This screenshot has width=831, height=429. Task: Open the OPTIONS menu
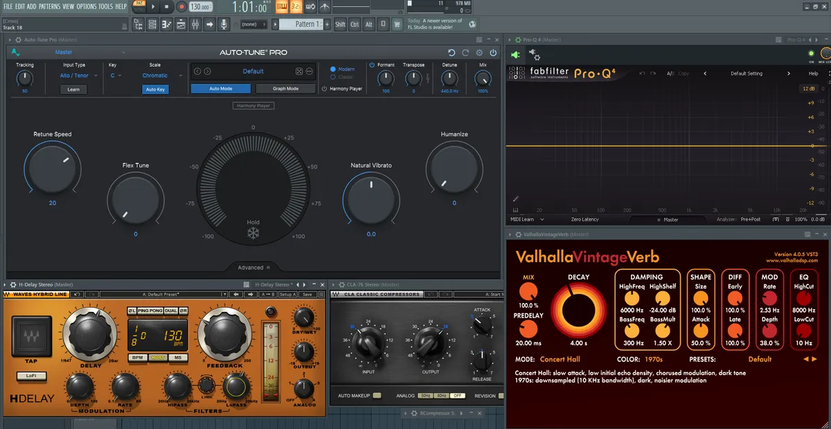point(87,6)
